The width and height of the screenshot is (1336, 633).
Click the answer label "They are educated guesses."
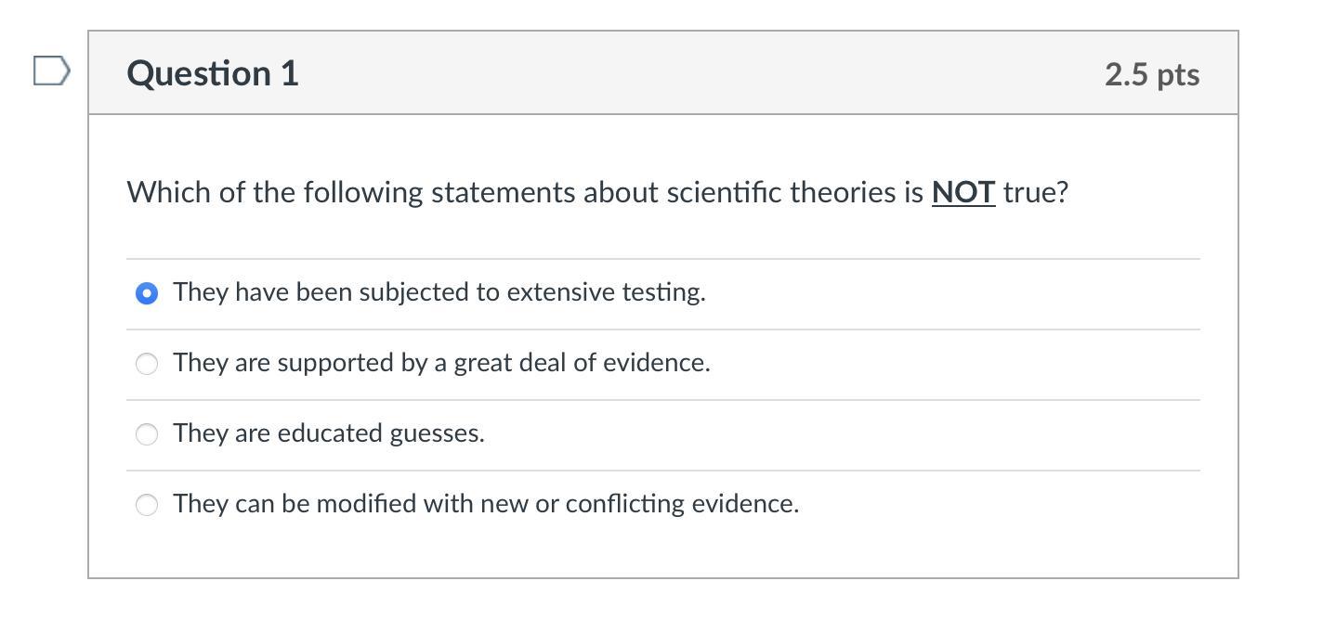[x=329, y=433]
